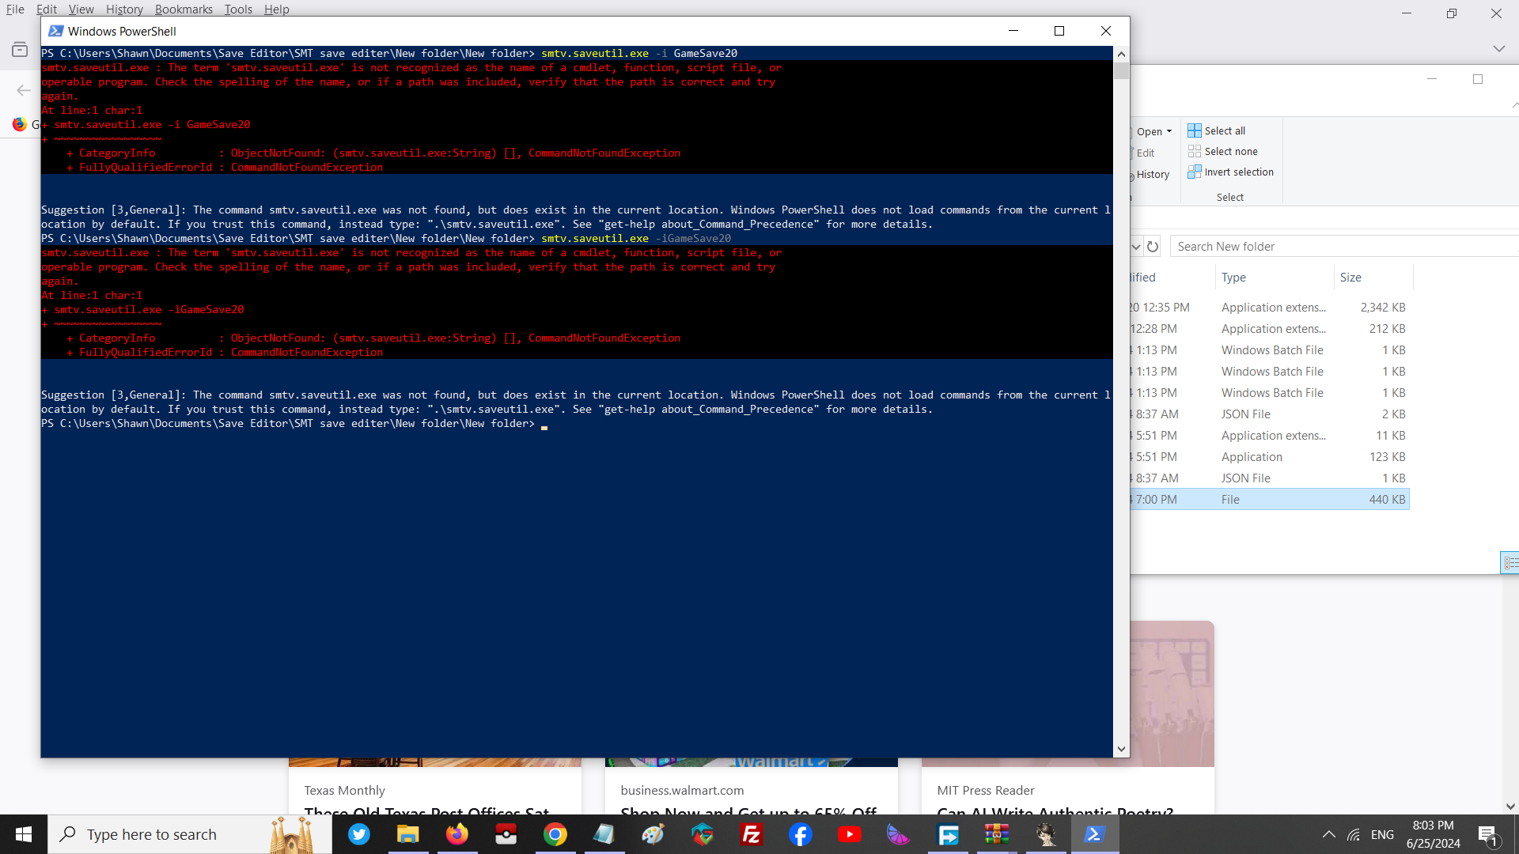1519x854 pixels.
Task: Open the Tools menu in Firefox
Action: pyautogui.click(x=238, y=9)
